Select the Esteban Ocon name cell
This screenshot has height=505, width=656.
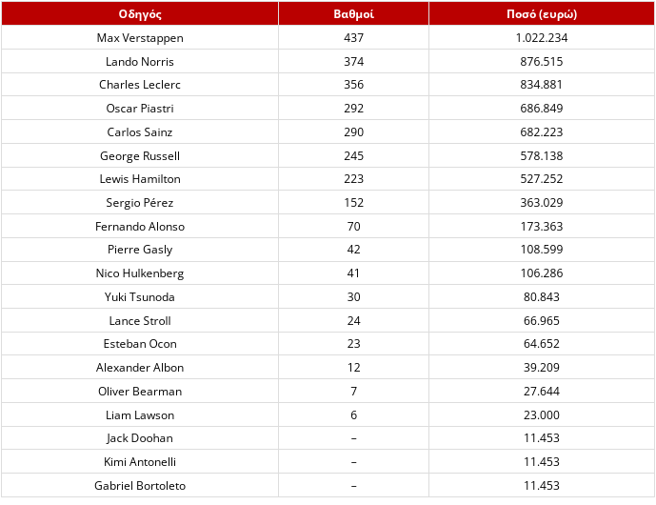click(x=140, y=344)
